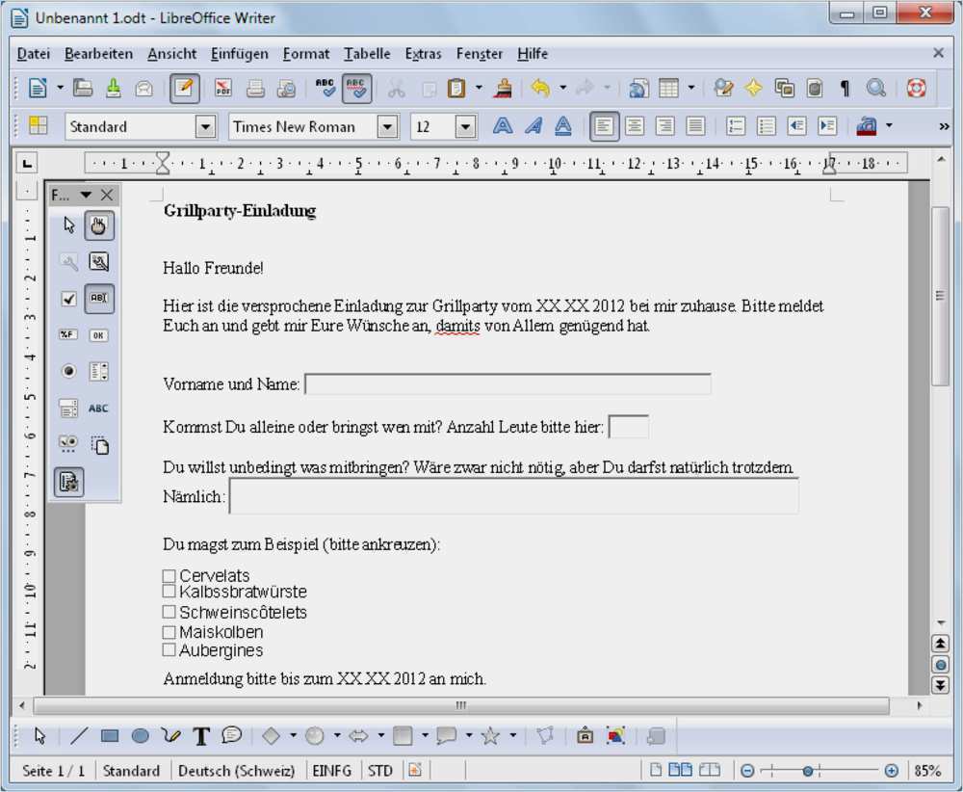Click the Export as PDF icon
Image resolution: width=963 pixels, height=792 pixels.
(223, 88)
